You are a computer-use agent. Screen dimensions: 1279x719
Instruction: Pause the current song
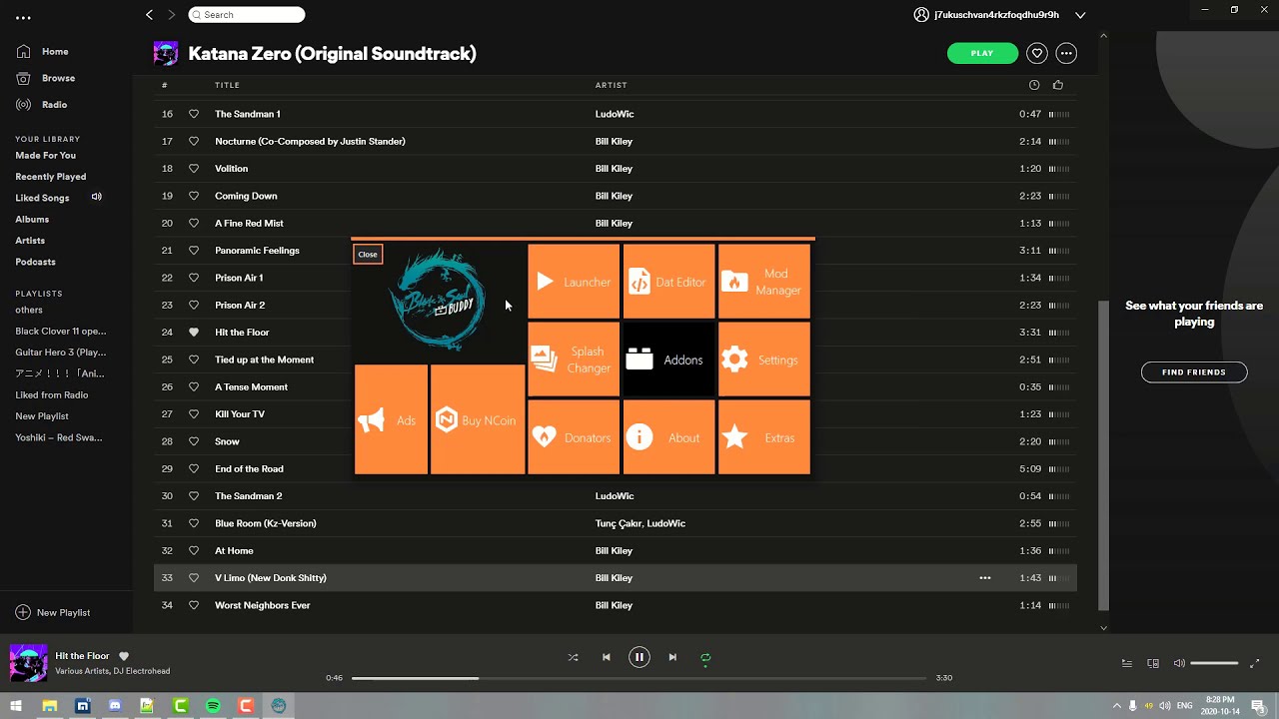coord(639,657)
